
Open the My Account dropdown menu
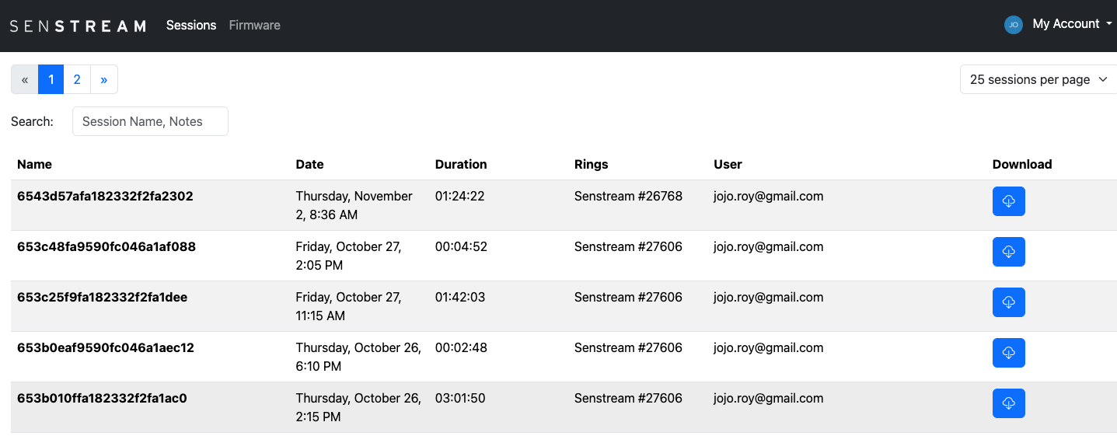coord(1071,24)
